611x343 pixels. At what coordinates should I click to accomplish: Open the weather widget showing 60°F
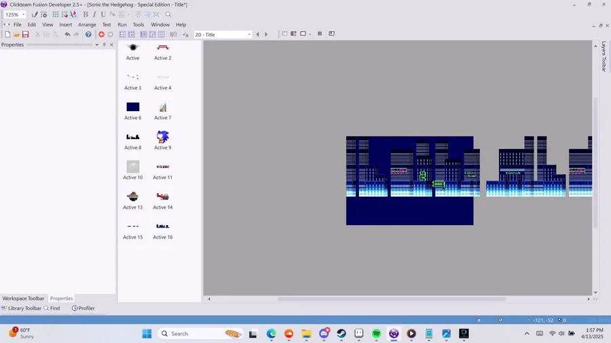click(x=22, y=334)
